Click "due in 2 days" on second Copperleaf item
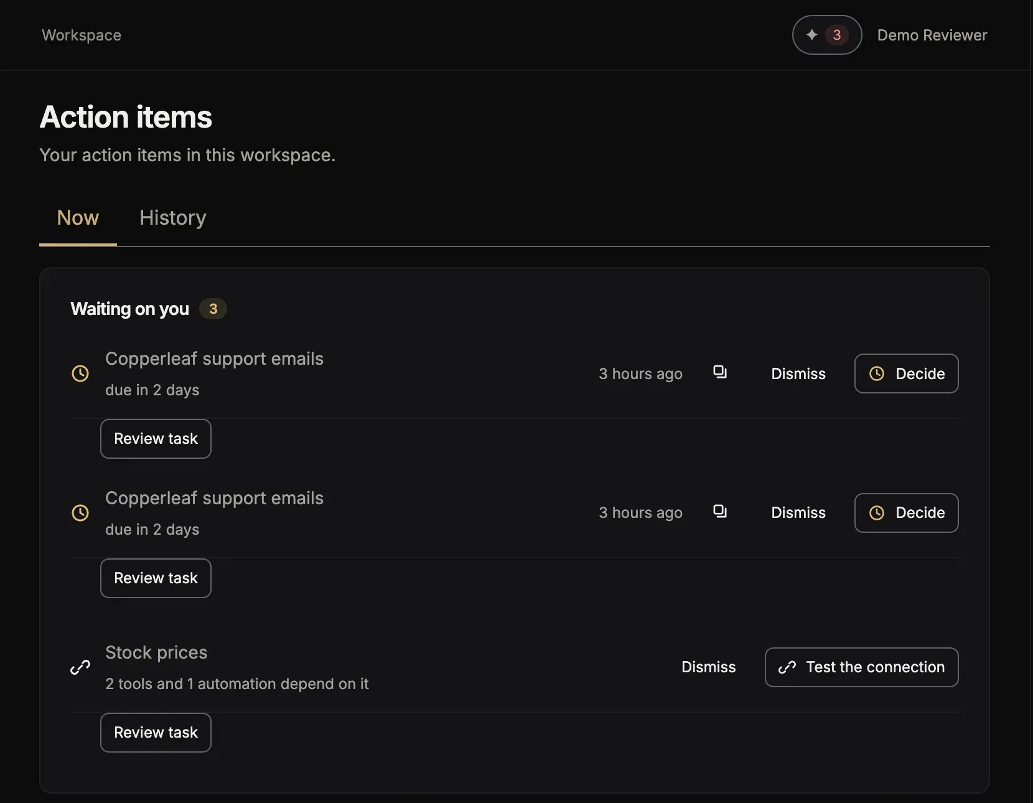This screenshot has height=803, width=1033. pyautogui.click(x=152, y=529)
